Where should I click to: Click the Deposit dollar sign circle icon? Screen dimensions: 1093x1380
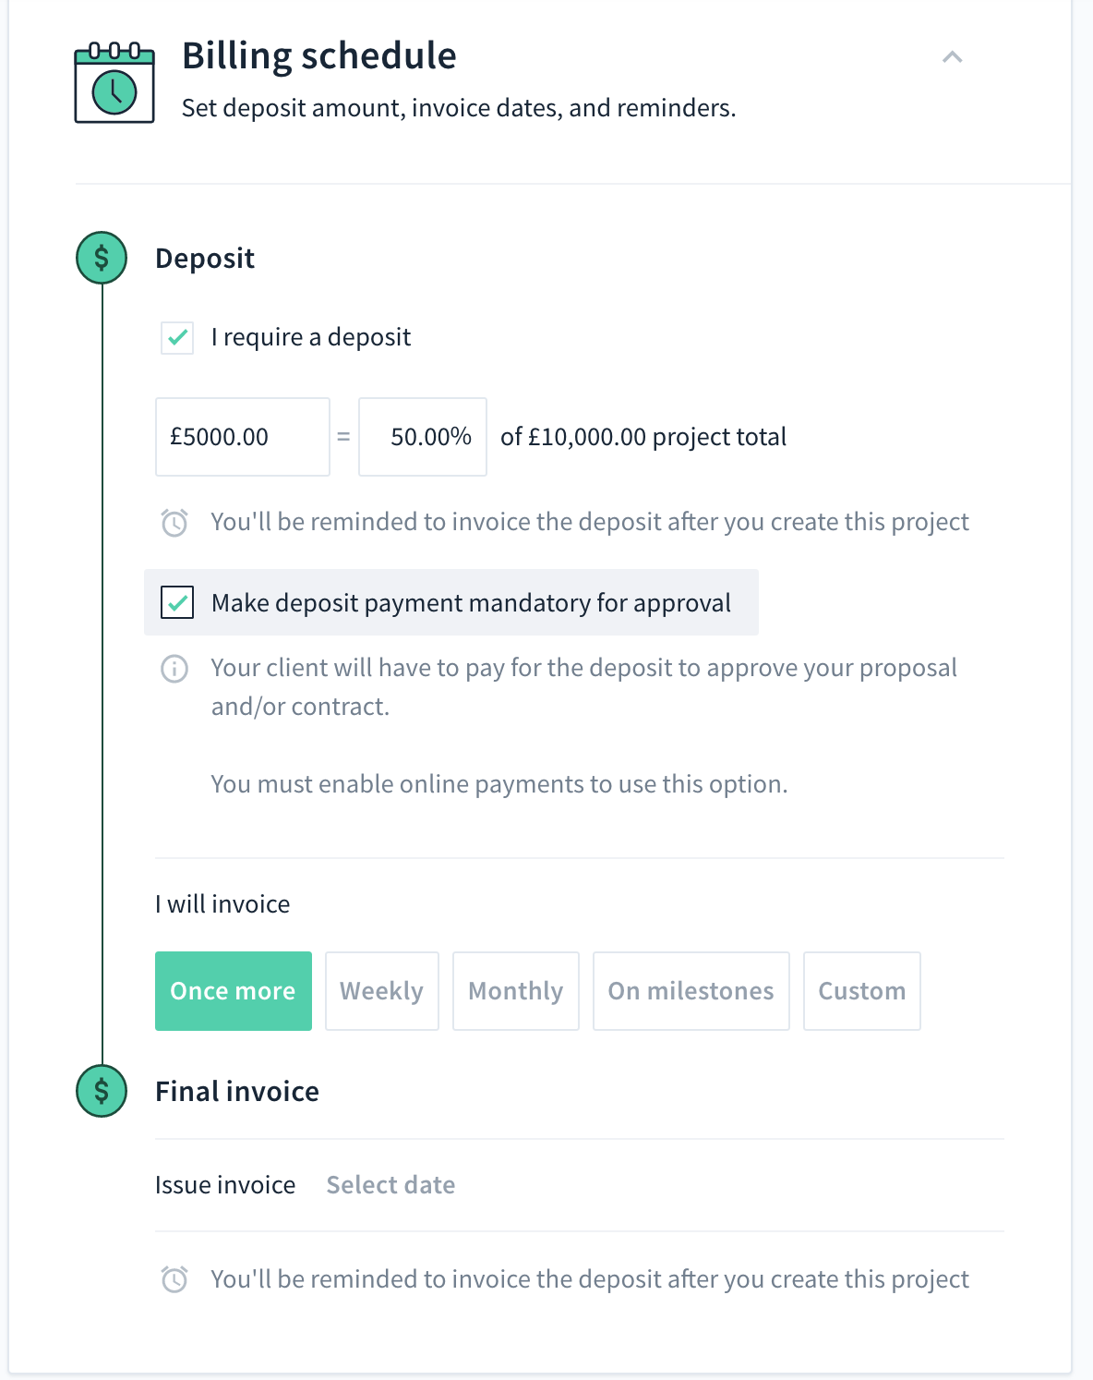coord(102,258)
